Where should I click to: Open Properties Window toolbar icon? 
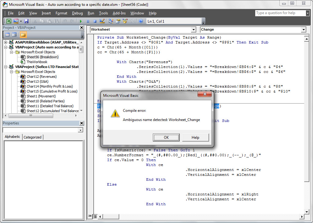tap(118, 21)
